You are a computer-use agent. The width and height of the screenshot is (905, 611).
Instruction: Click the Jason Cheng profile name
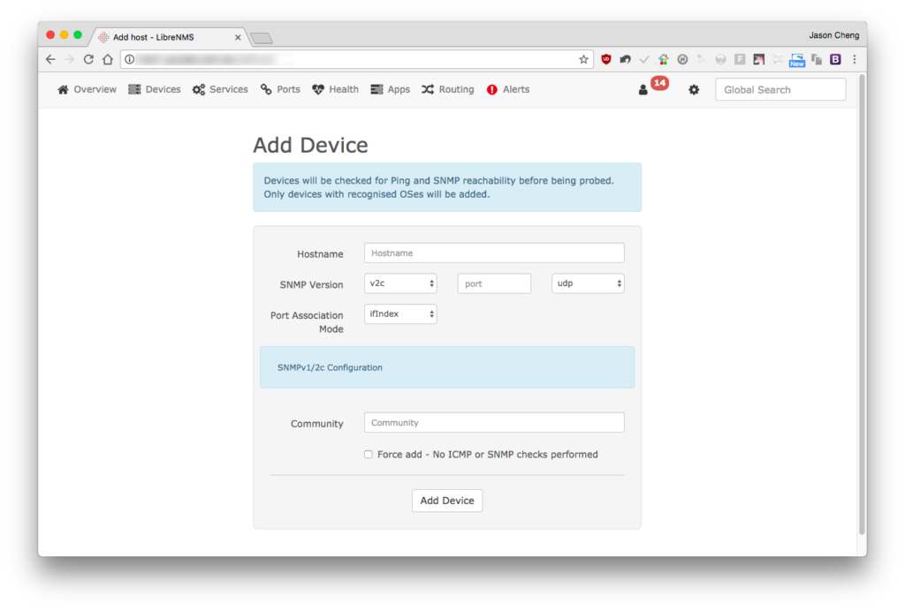tap(834, 35)
